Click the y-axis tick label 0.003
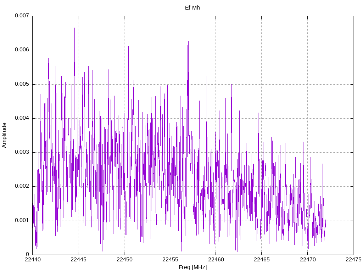This screenshot has height=272, width=363. click(22, 152)
